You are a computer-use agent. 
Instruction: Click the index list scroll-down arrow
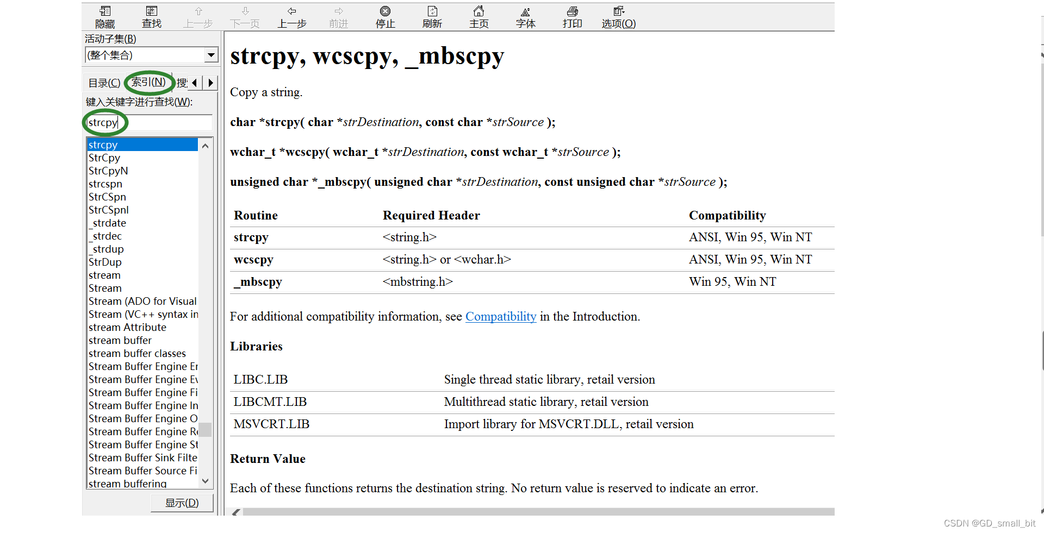tap(205, 481)
